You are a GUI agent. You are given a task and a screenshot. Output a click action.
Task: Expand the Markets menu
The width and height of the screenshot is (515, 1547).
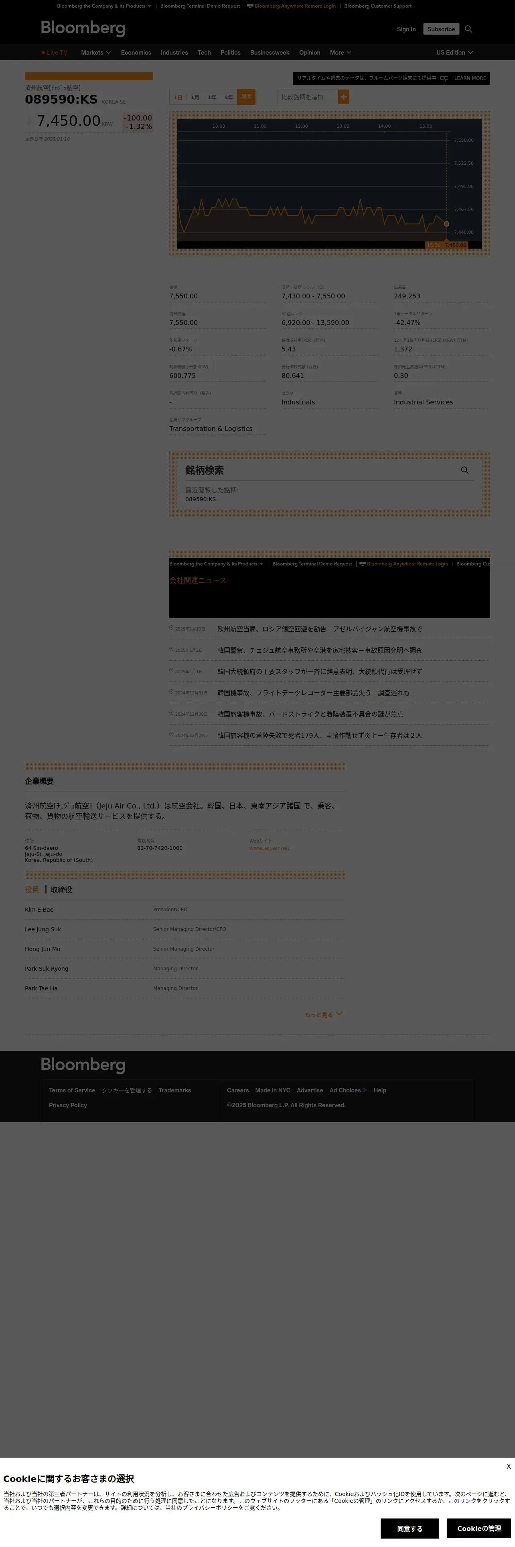(96, 52)
